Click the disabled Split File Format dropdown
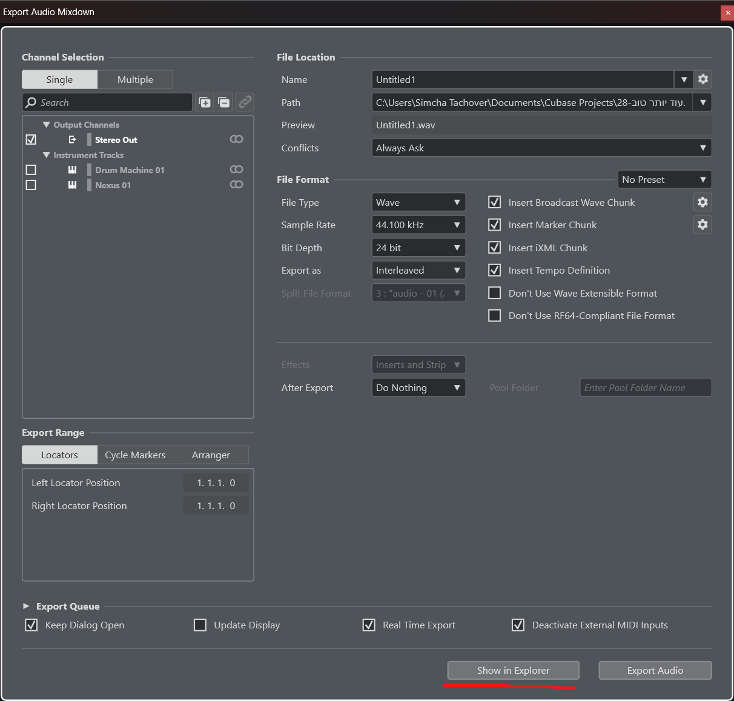 point(418,293)
